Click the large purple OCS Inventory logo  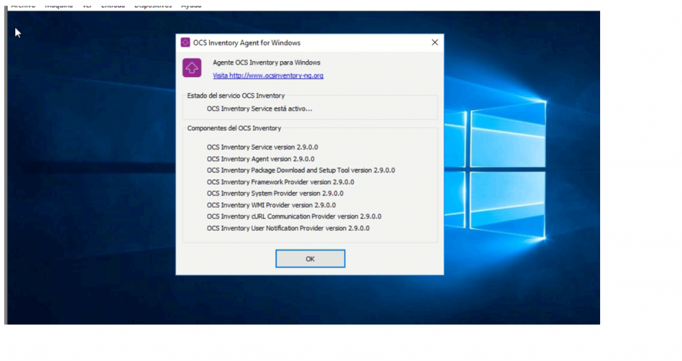click(192, 68)
